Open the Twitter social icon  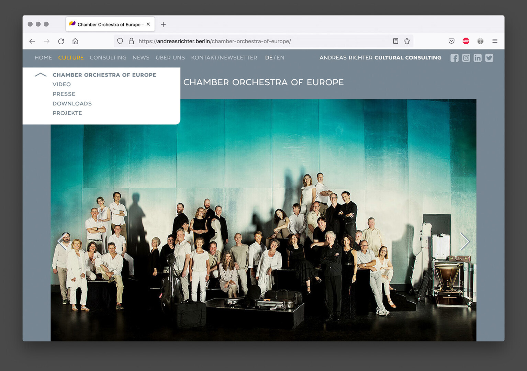[x=489, y=58]
